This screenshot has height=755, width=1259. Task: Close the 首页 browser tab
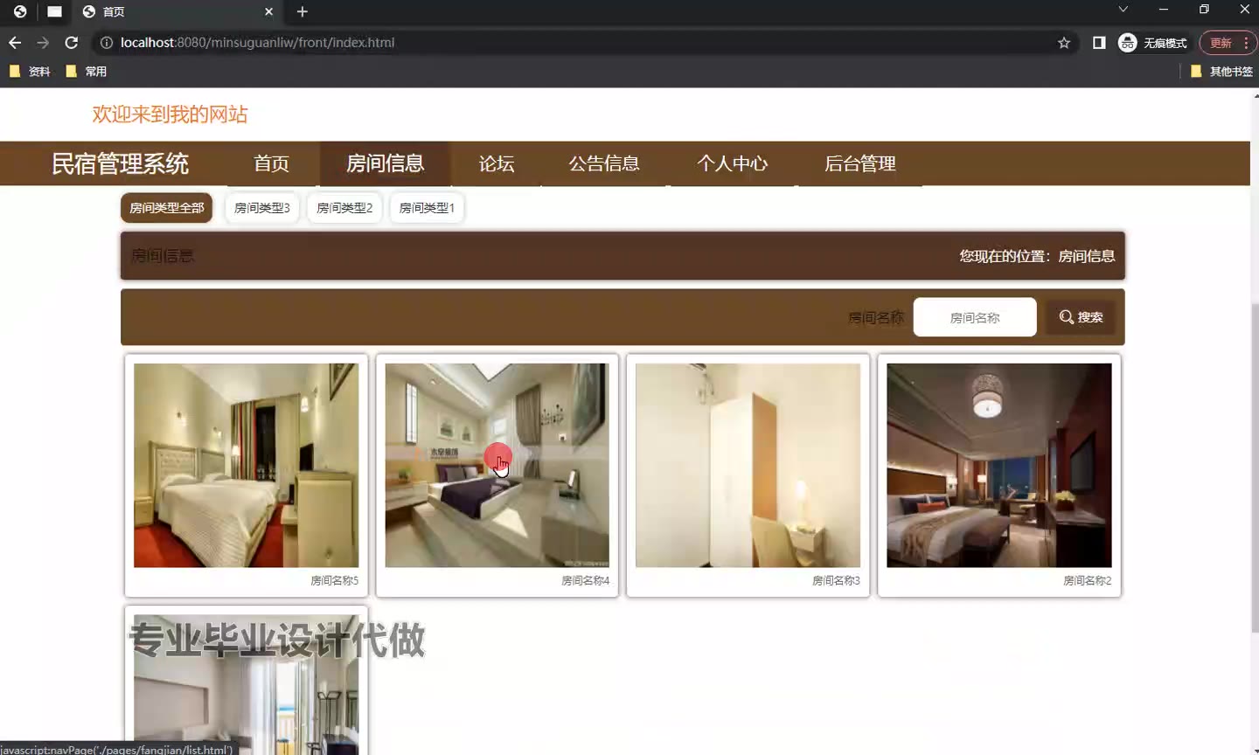(268, 11)
